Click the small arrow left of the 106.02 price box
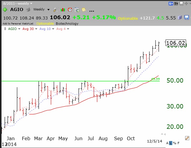 point(164,42)
